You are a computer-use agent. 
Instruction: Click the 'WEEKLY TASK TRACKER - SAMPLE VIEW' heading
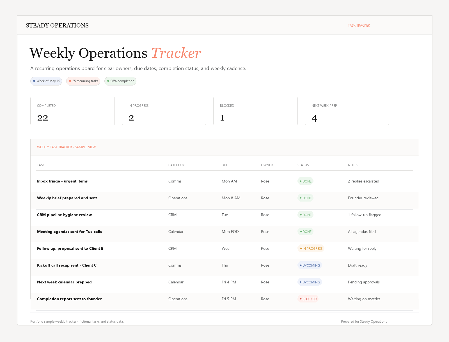66,147
